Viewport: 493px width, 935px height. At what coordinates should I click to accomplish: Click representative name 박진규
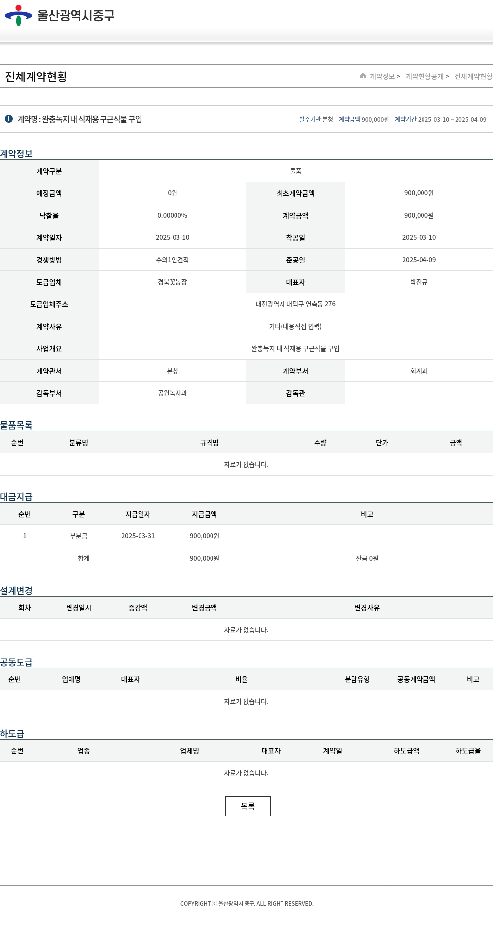pos(419,282)
